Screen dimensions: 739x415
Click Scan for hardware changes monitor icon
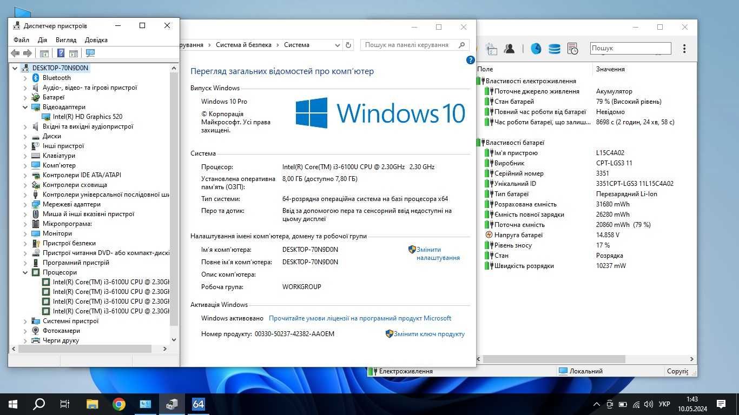pyautogui.click(x=90, y=53)
